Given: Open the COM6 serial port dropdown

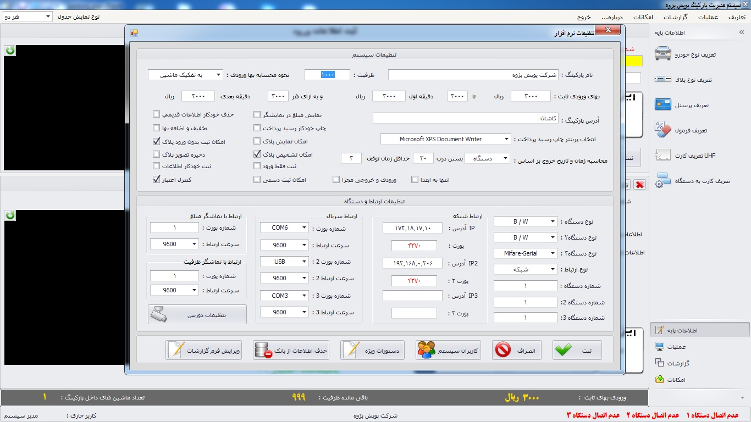Looking at the screenshot, I should pos(304,227).
